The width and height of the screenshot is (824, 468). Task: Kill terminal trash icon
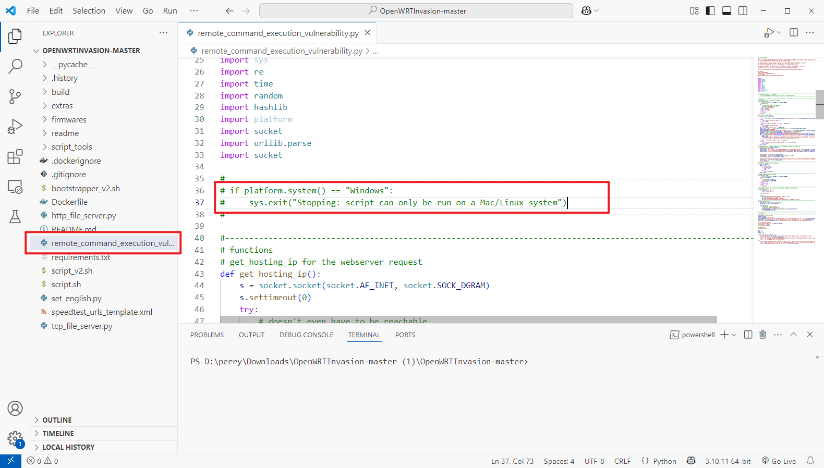click(x=762, y=335)
